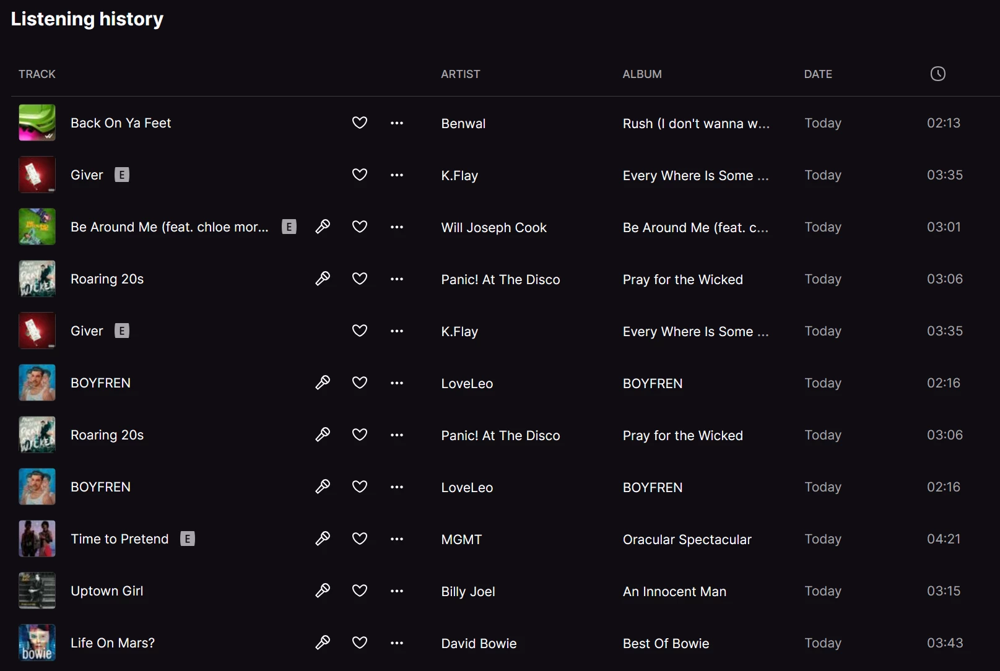1000x671 pixels.
Task: Click the clock duration column icon
Action: click(938, 74)
